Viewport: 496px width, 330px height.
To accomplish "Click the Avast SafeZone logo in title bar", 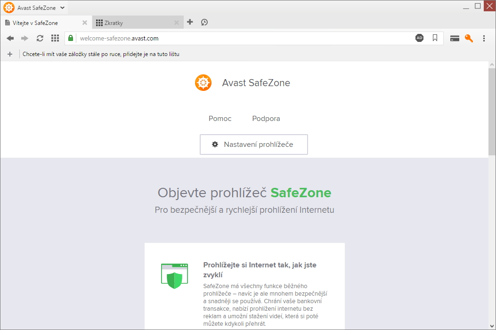I will pos(9,8).
